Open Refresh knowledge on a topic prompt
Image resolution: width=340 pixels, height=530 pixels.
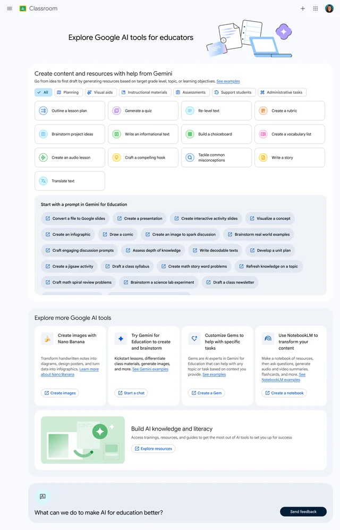[x=268, y=267]
